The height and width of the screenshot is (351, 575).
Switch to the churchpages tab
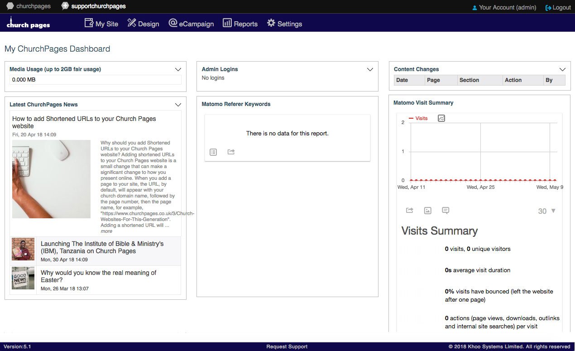point(29,6)
